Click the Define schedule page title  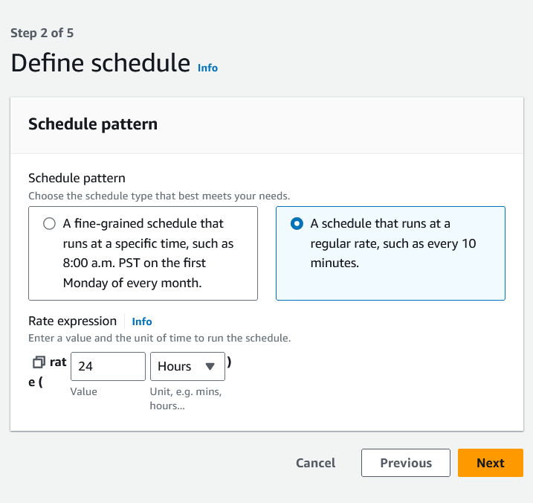pyautogui.click(x=100, y=63)
